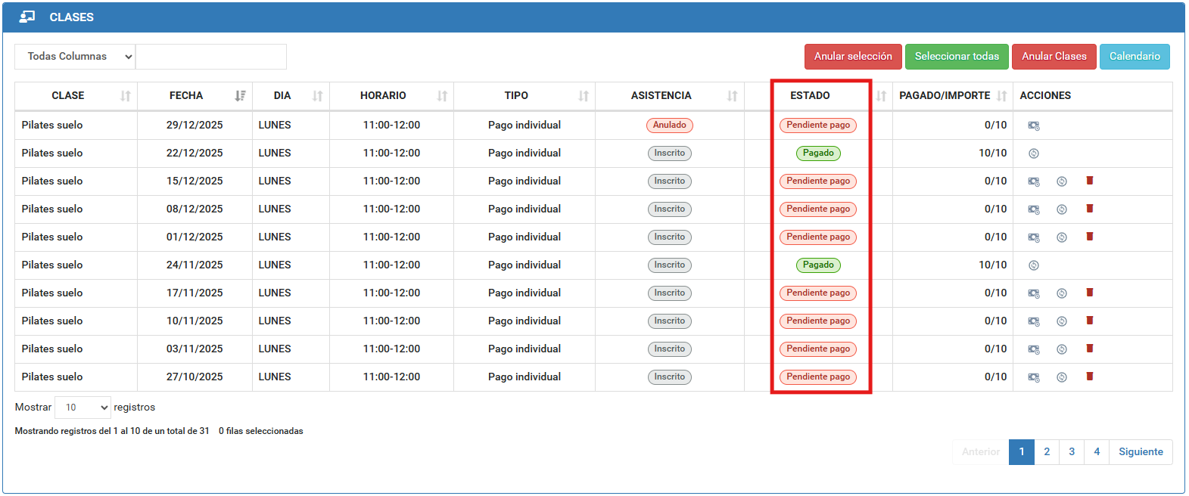Click payment icon on the 27/10/2025 row
The image size is (1189, 496).
pos(1033,377)
